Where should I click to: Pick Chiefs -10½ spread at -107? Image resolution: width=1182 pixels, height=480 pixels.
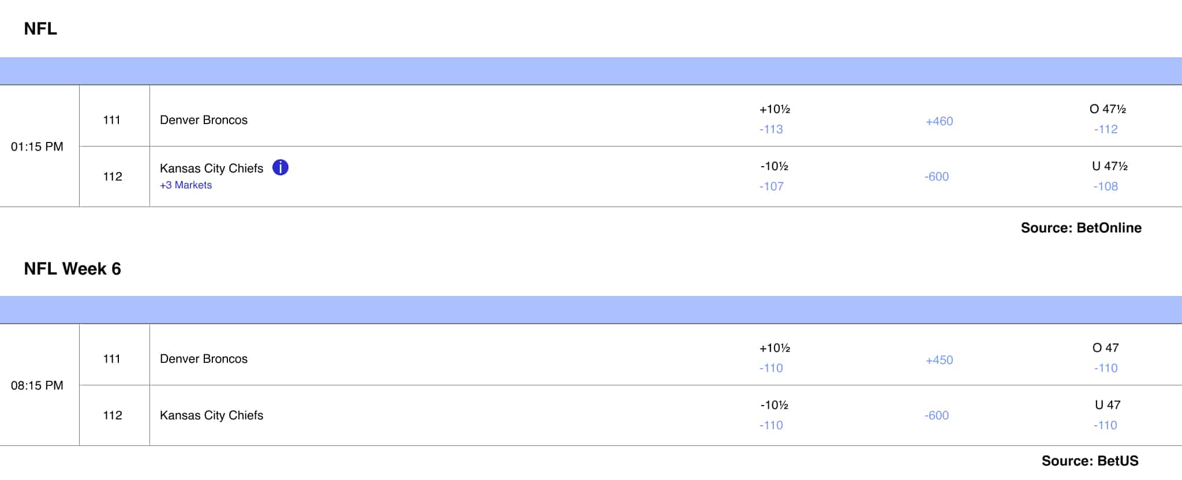point(774,176)
